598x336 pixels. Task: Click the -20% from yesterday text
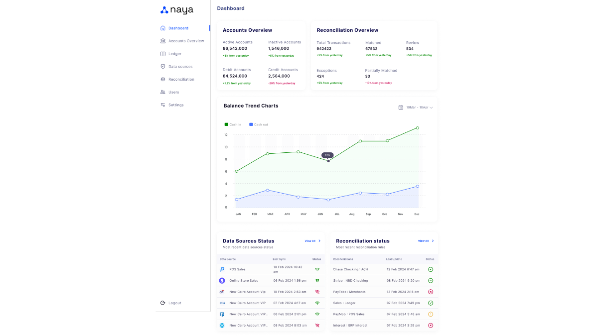point(282,83)
